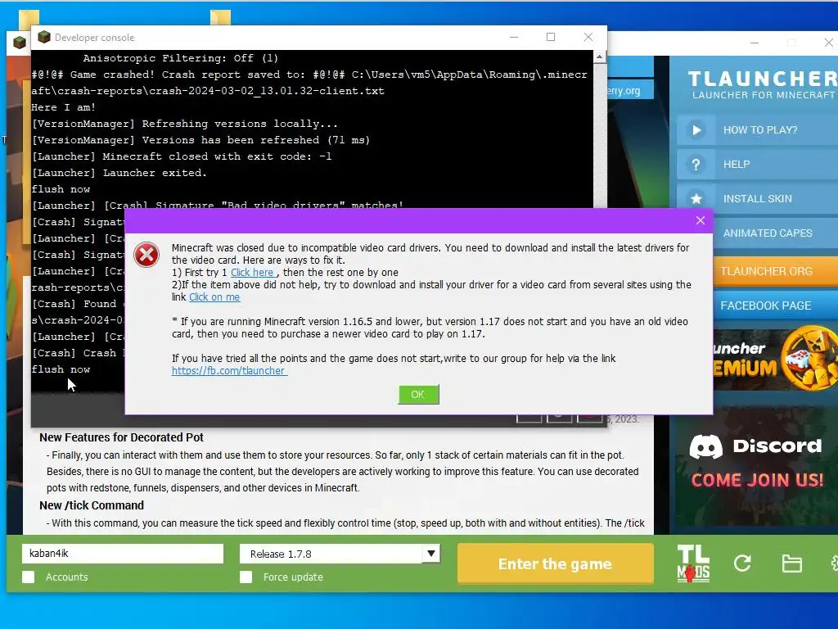Screen dimensions: 838x629
Task: Click the star Install Skin icon
Action: [x=696, y=199]
